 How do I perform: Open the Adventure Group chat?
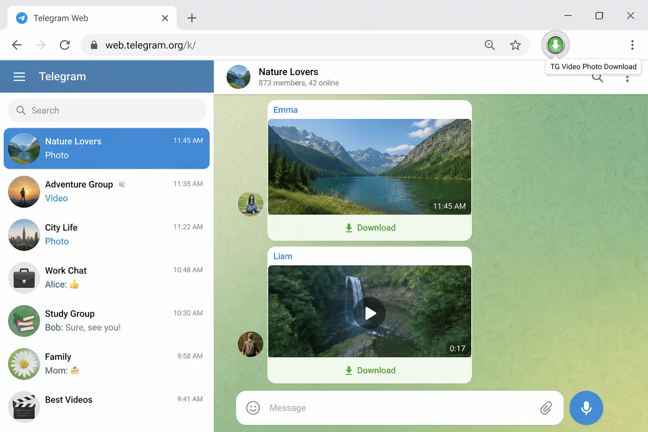pos(107,192)
